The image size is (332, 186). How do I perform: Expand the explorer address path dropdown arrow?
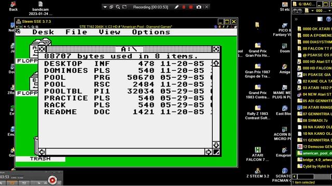[x=312, y=10]
